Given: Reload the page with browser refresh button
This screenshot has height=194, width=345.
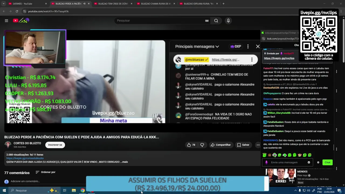Looking at the screenshot, I should 17,11.
